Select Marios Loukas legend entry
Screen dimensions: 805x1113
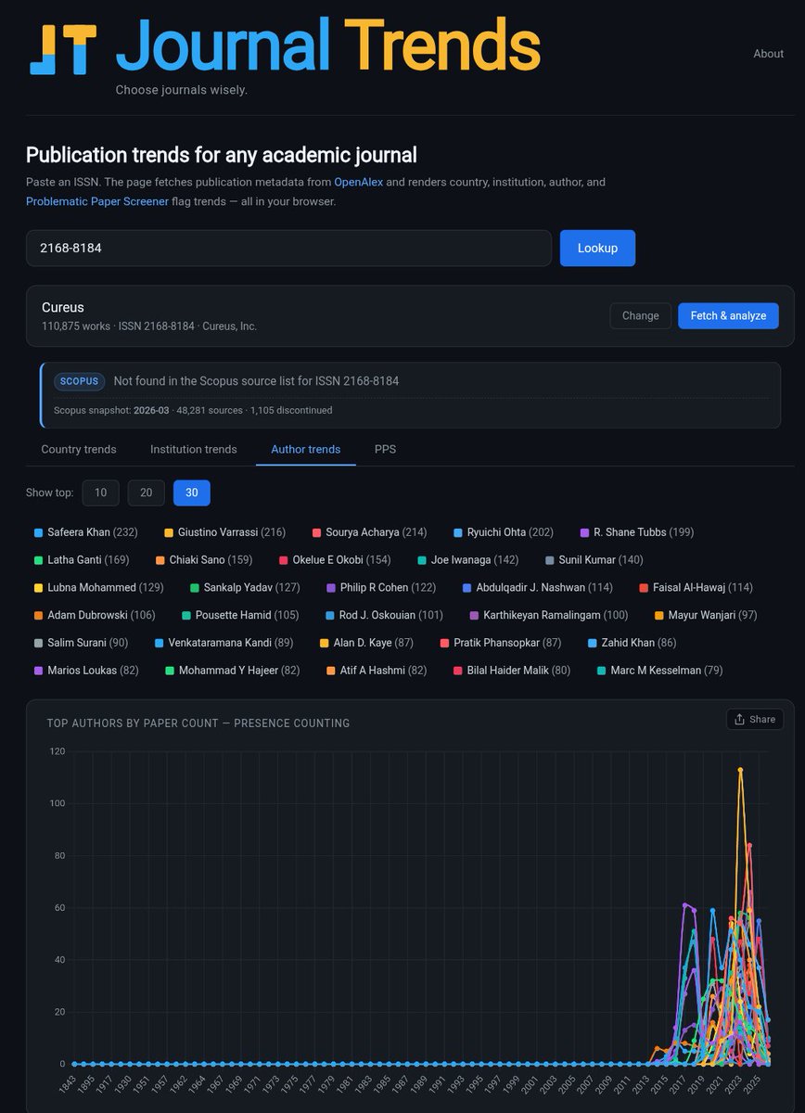(x=86, y=671)
